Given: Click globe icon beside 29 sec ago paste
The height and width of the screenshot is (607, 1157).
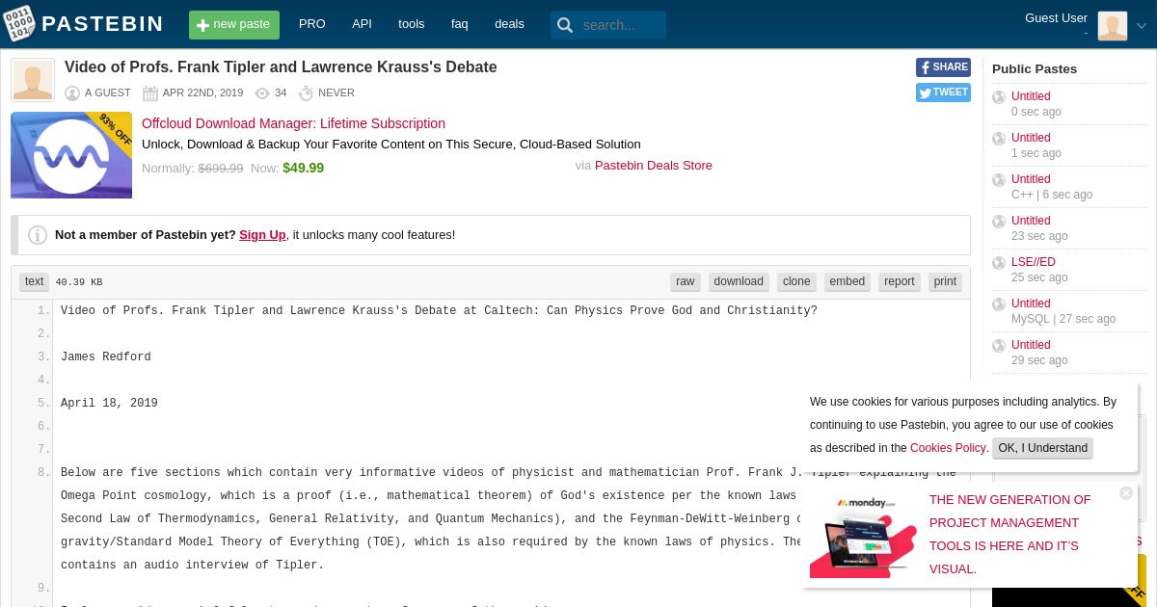Looking at the screenshot, I should 999,346.
